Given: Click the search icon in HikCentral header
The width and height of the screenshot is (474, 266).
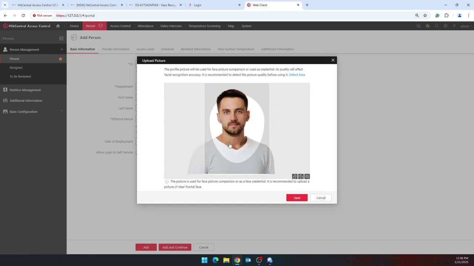Looking at the screenshot, I should pyautogui.click(x=436, y=26).
